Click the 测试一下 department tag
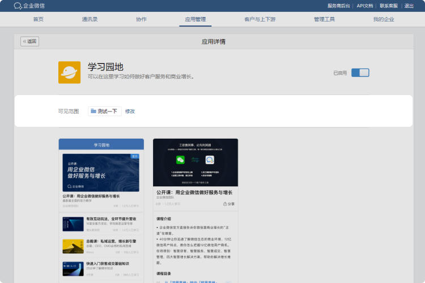Viewport: 425px width, 283px height. 105,112
